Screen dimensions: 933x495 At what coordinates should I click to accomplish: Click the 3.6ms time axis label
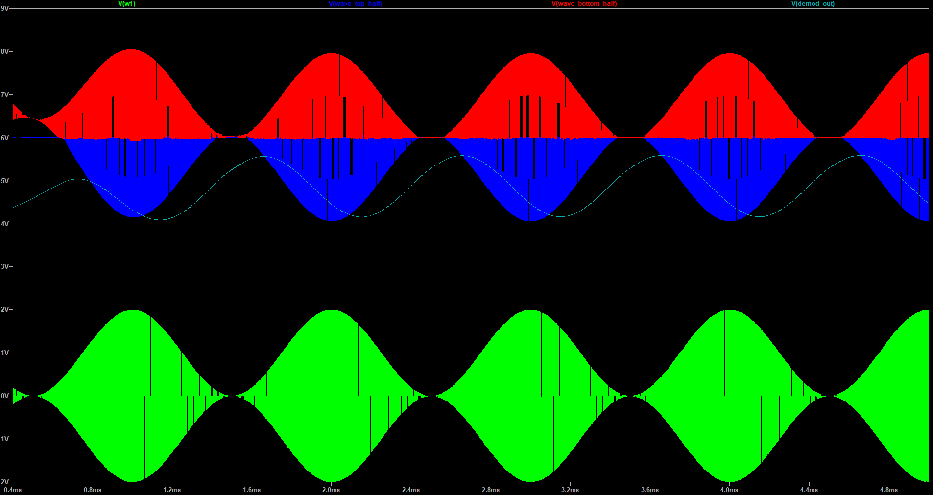coord(650,490)
